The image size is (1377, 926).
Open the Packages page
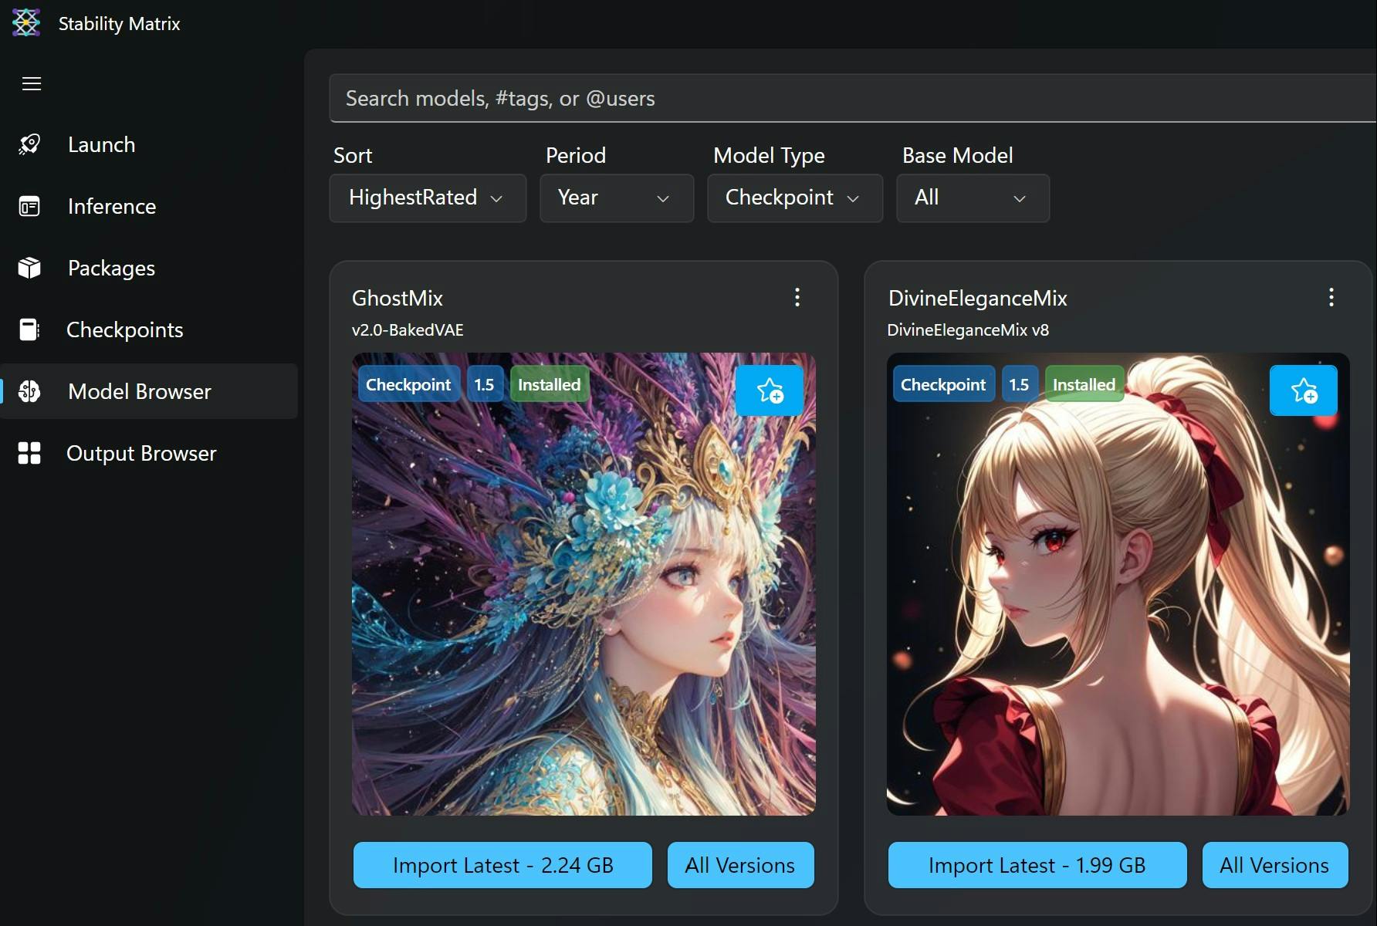point(149,268)
